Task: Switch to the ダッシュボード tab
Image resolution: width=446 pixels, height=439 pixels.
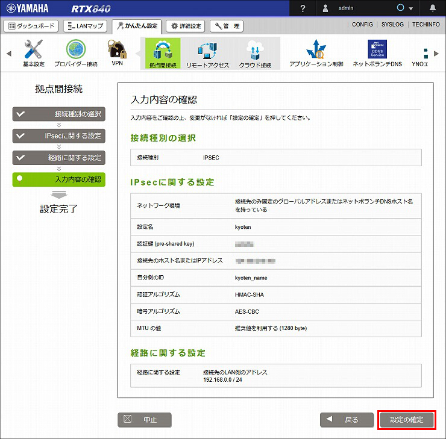Action: pyautogui.click(x=31, y=26)
